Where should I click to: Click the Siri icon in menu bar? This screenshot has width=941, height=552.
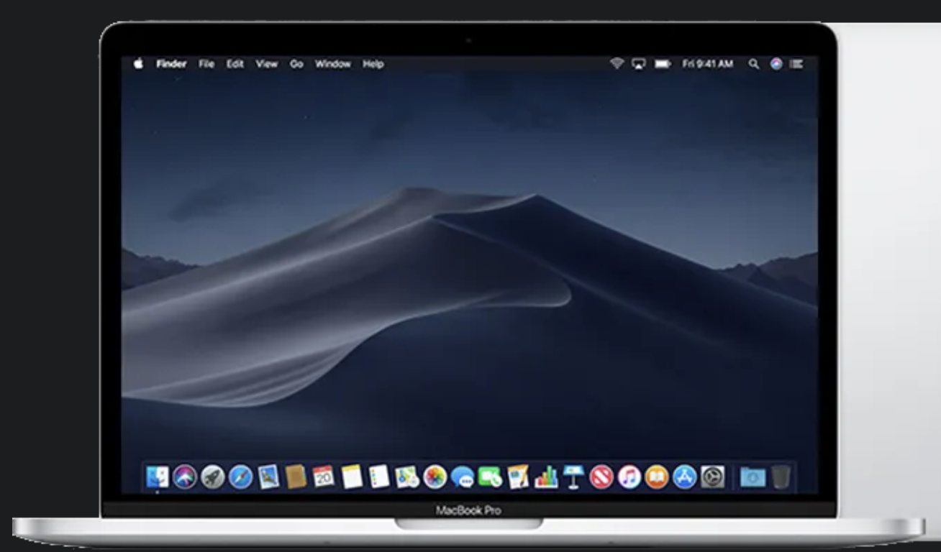click(x=776, y=64)
